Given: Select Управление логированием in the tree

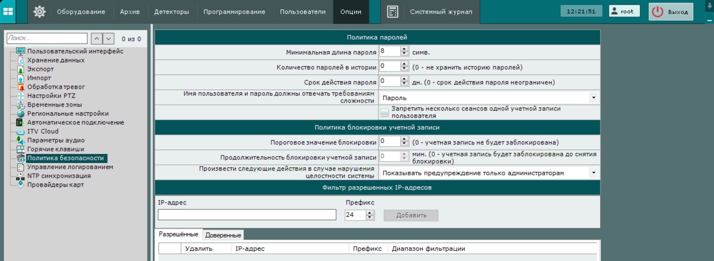Looking at the screenshot, I should pos(70,167).
